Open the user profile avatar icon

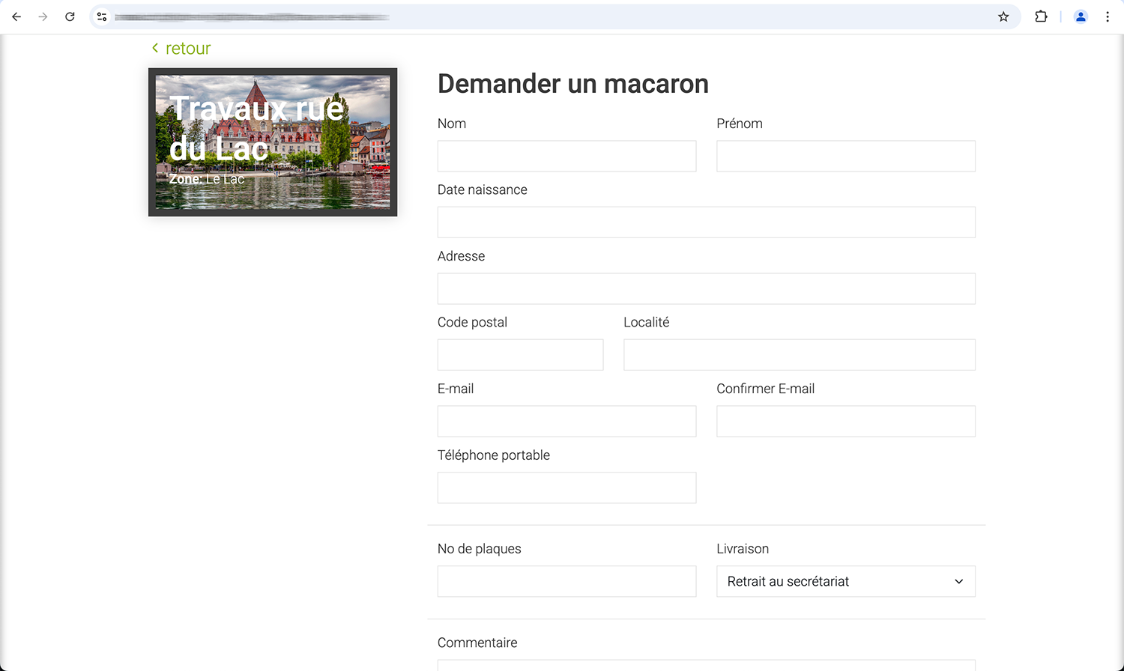(1081, 16)
